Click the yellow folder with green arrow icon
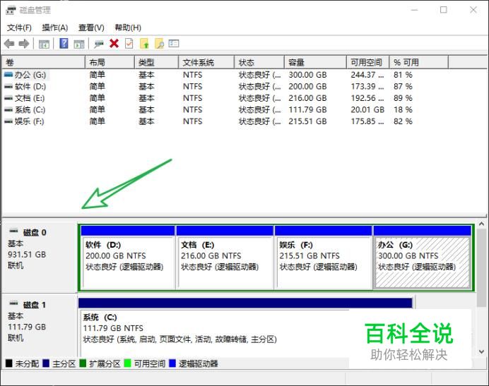 (144, 44)
